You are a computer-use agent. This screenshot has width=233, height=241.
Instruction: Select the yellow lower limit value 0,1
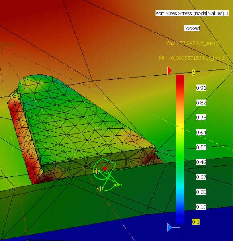pos(196,222)
